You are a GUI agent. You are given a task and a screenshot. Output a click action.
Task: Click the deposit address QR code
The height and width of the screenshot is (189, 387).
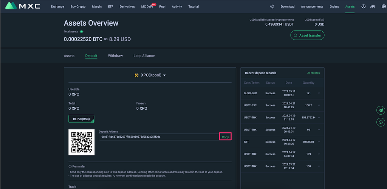point(82,142)
